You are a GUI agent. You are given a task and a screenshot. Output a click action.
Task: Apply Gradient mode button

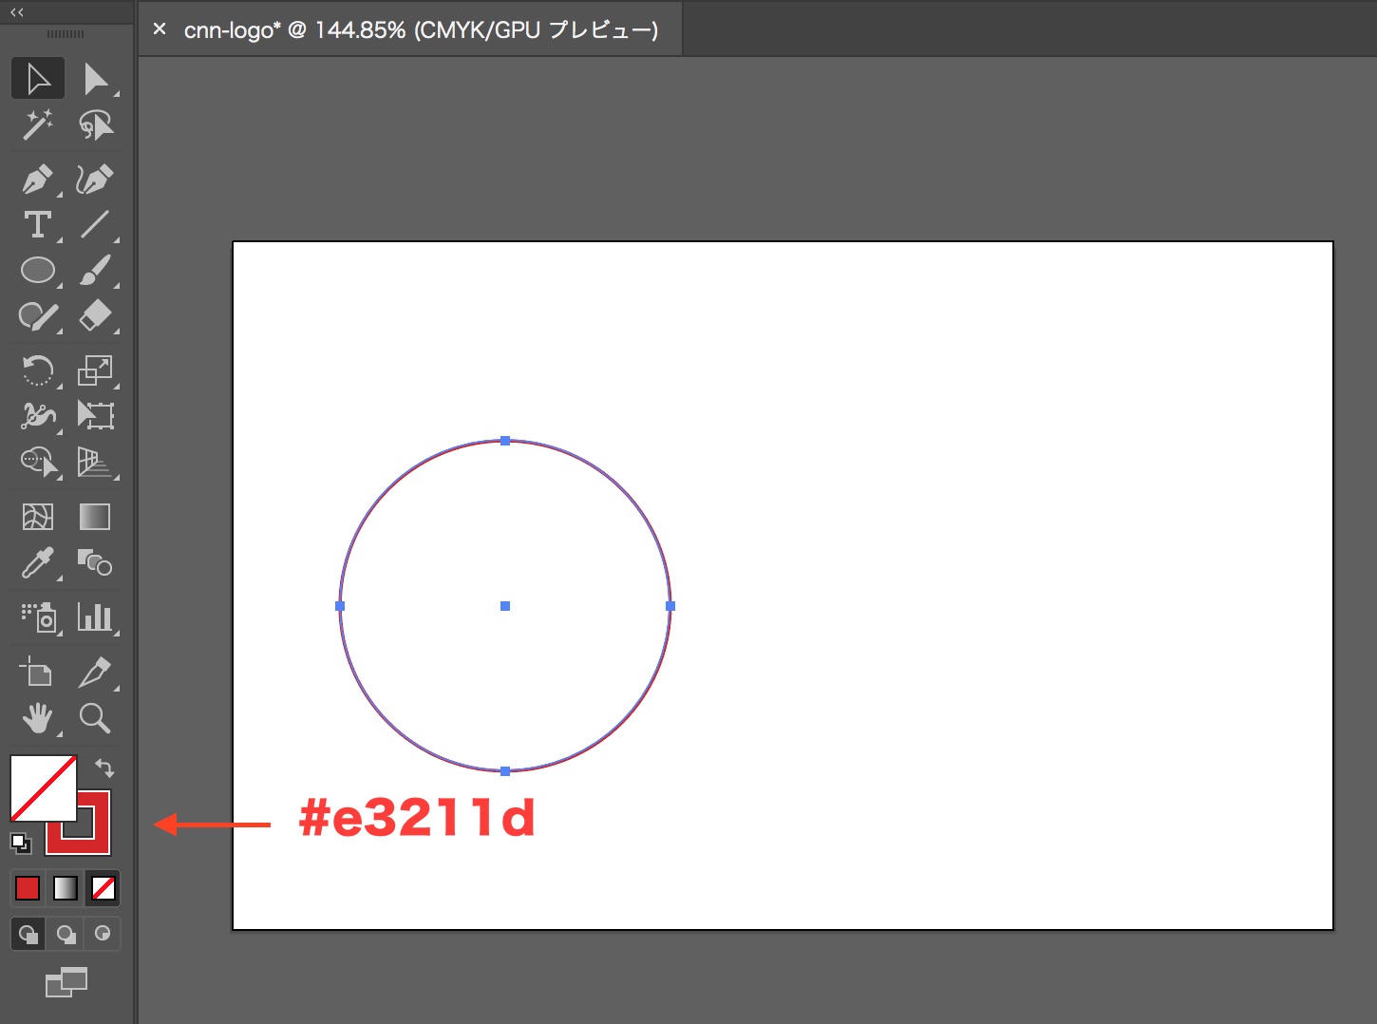click(66, 888)
